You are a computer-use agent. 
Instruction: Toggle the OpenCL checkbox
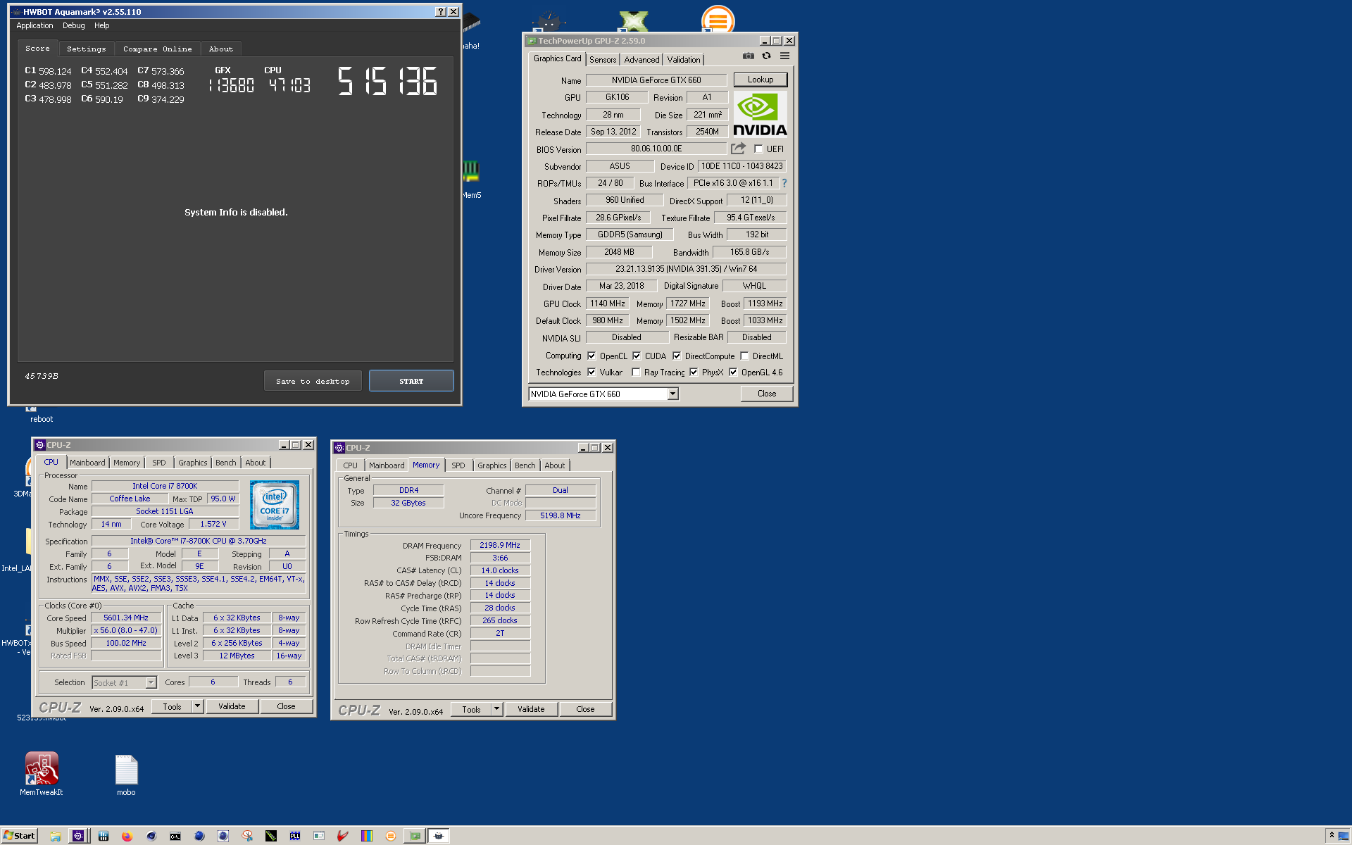click(591, 356)
